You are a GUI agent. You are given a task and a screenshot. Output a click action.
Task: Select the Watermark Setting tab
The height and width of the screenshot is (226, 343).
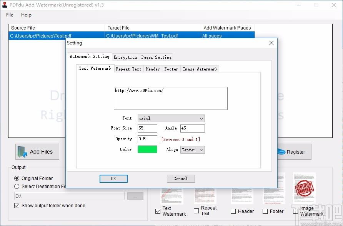click(x=90, y=56)
